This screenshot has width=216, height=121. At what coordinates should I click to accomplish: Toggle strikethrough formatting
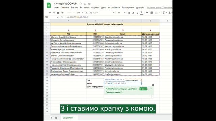(137, 13)
